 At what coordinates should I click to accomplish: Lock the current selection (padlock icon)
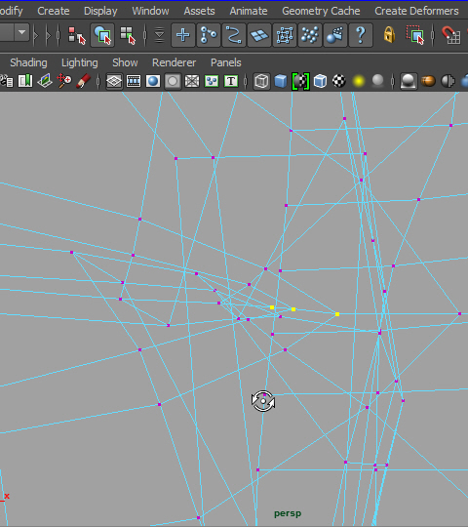pyautogui.click(x=389, y=35)
